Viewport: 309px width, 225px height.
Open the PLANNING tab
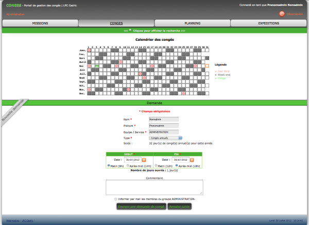click(x=192, y=24)
